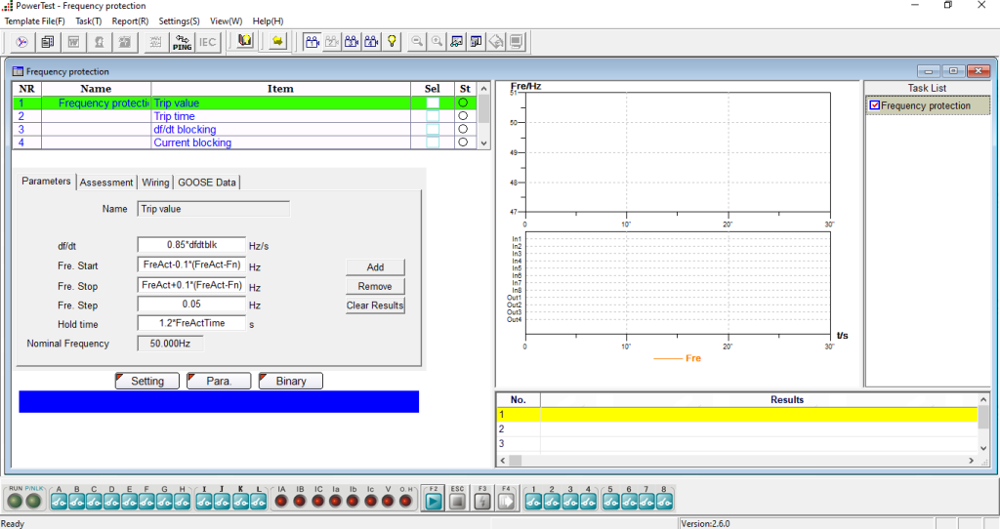Click the Setting expander button
The image size is (1000, 529).
[x=146, y=382]
